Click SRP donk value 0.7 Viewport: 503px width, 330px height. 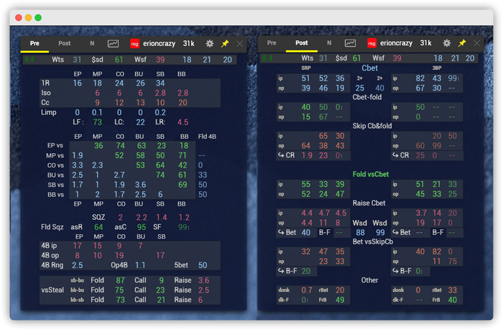click(307, 290)
